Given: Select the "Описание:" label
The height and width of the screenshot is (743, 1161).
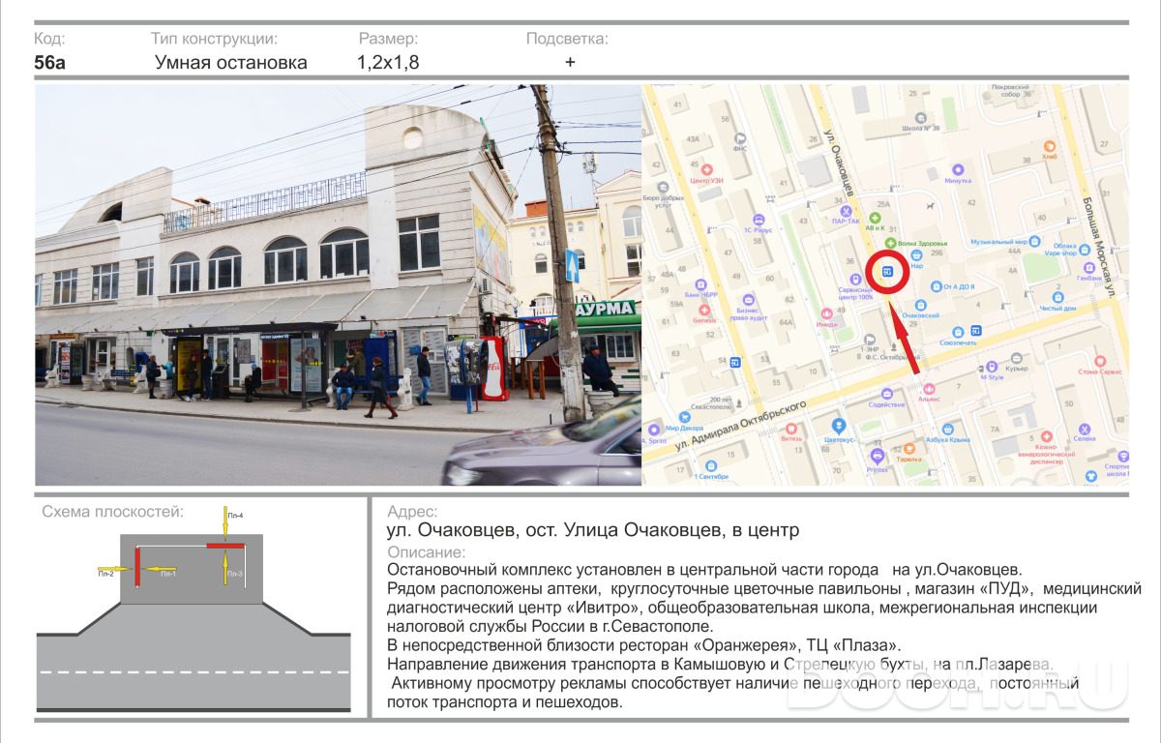Looking at the screenshot, I should (x=426, y=552).
